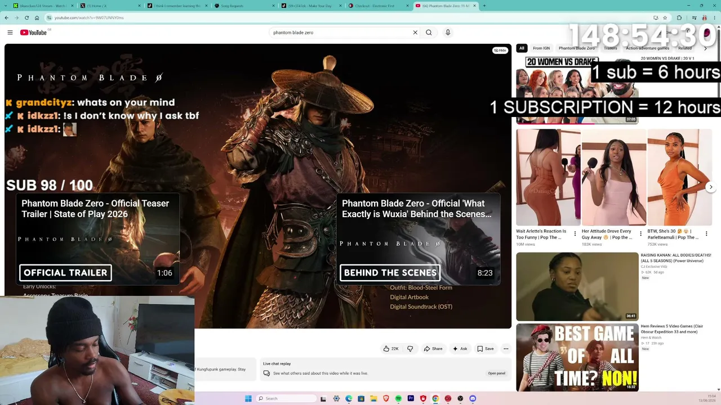The height and width of the screenshot is (405, 721).
Task: Submit search with magnifier icon
Action: pyautogui.click(x=429, y=33)
